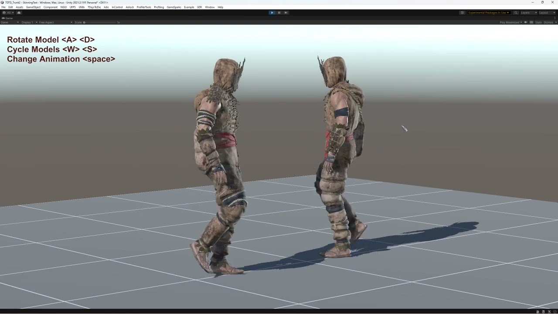Open the ProfilerTools menu
The image size is (558, 314).
pyautogui.click(x=144, y=7)
